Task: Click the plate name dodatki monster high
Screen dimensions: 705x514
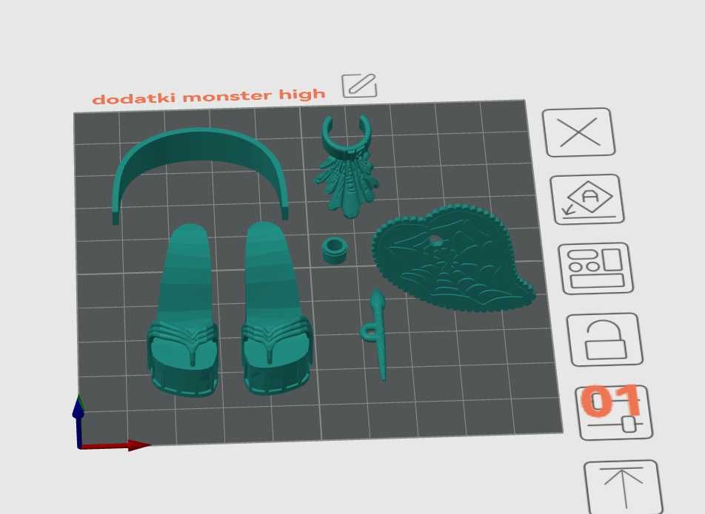Action: click(x=209, y=97)
